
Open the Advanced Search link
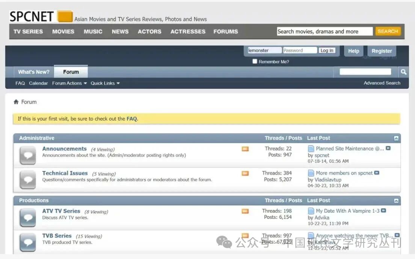[x=382, y=83]
